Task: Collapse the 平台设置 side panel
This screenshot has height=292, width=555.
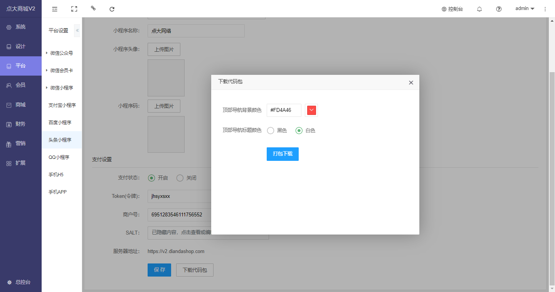Action: coord(77,30)
